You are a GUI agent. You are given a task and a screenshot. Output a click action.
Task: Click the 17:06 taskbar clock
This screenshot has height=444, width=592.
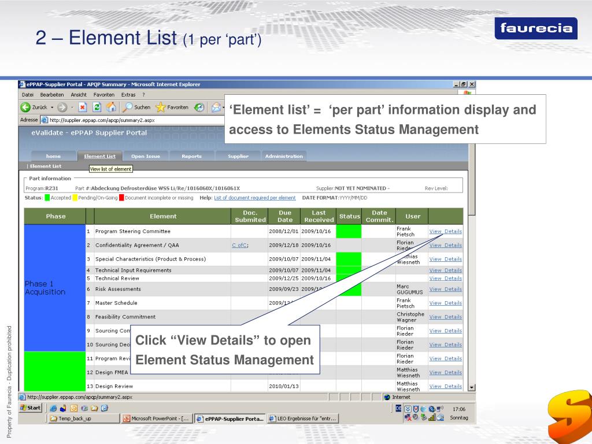pos(458,409)
